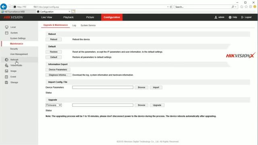Select Maintenance in the sidebar

pyautogui.click(x=17, y=44)
